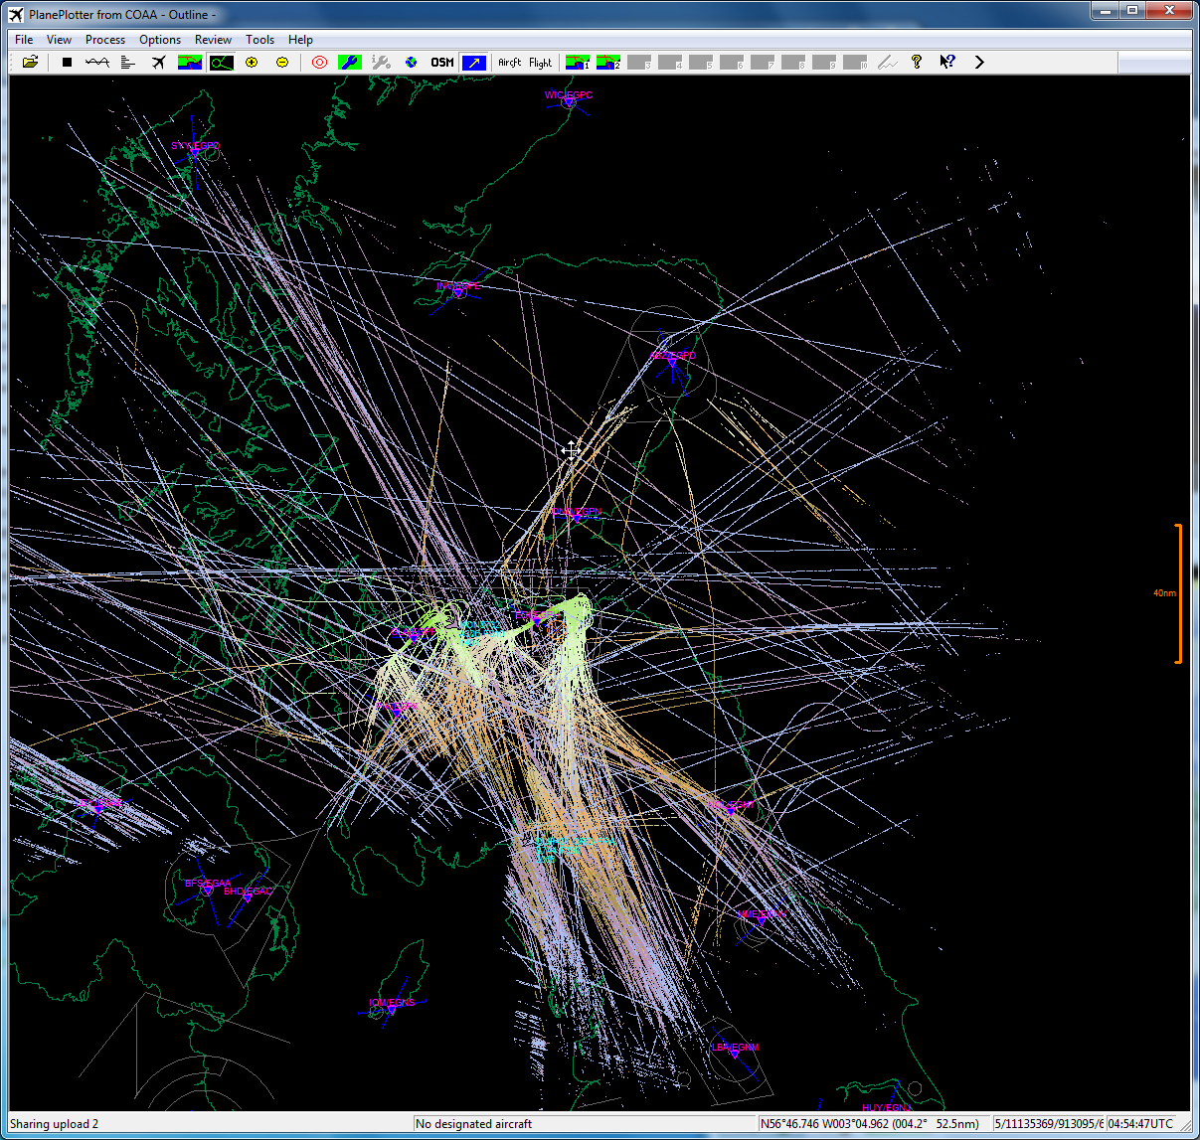
Task: Click the grey crossed tools icon
Action: [x=381, y=62]
